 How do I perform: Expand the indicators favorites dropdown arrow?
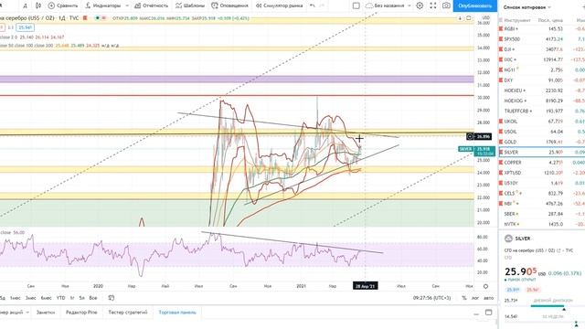pos(127,5)
